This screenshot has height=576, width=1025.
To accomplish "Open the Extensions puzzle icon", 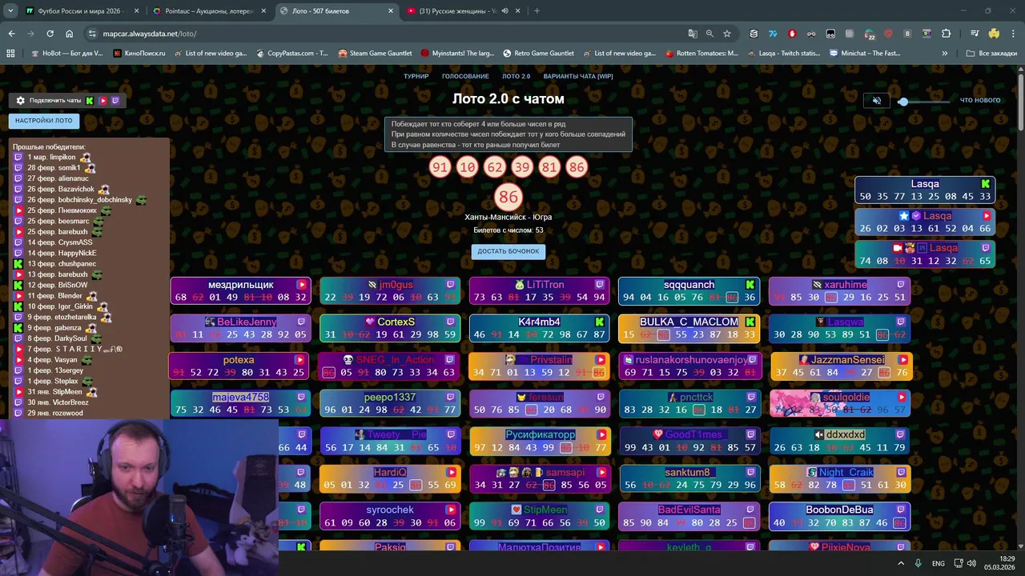I will [x=947, y=34].
